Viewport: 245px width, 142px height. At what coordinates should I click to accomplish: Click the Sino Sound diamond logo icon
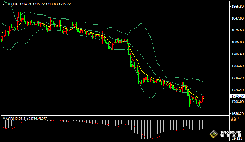[x=214, y=134]
